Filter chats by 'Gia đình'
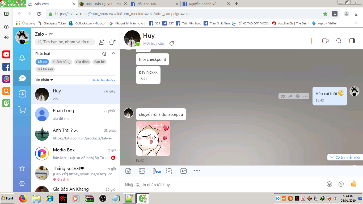The height and width of the screenshot is (204, 363). pyautogui.click(x=82, y=62)
